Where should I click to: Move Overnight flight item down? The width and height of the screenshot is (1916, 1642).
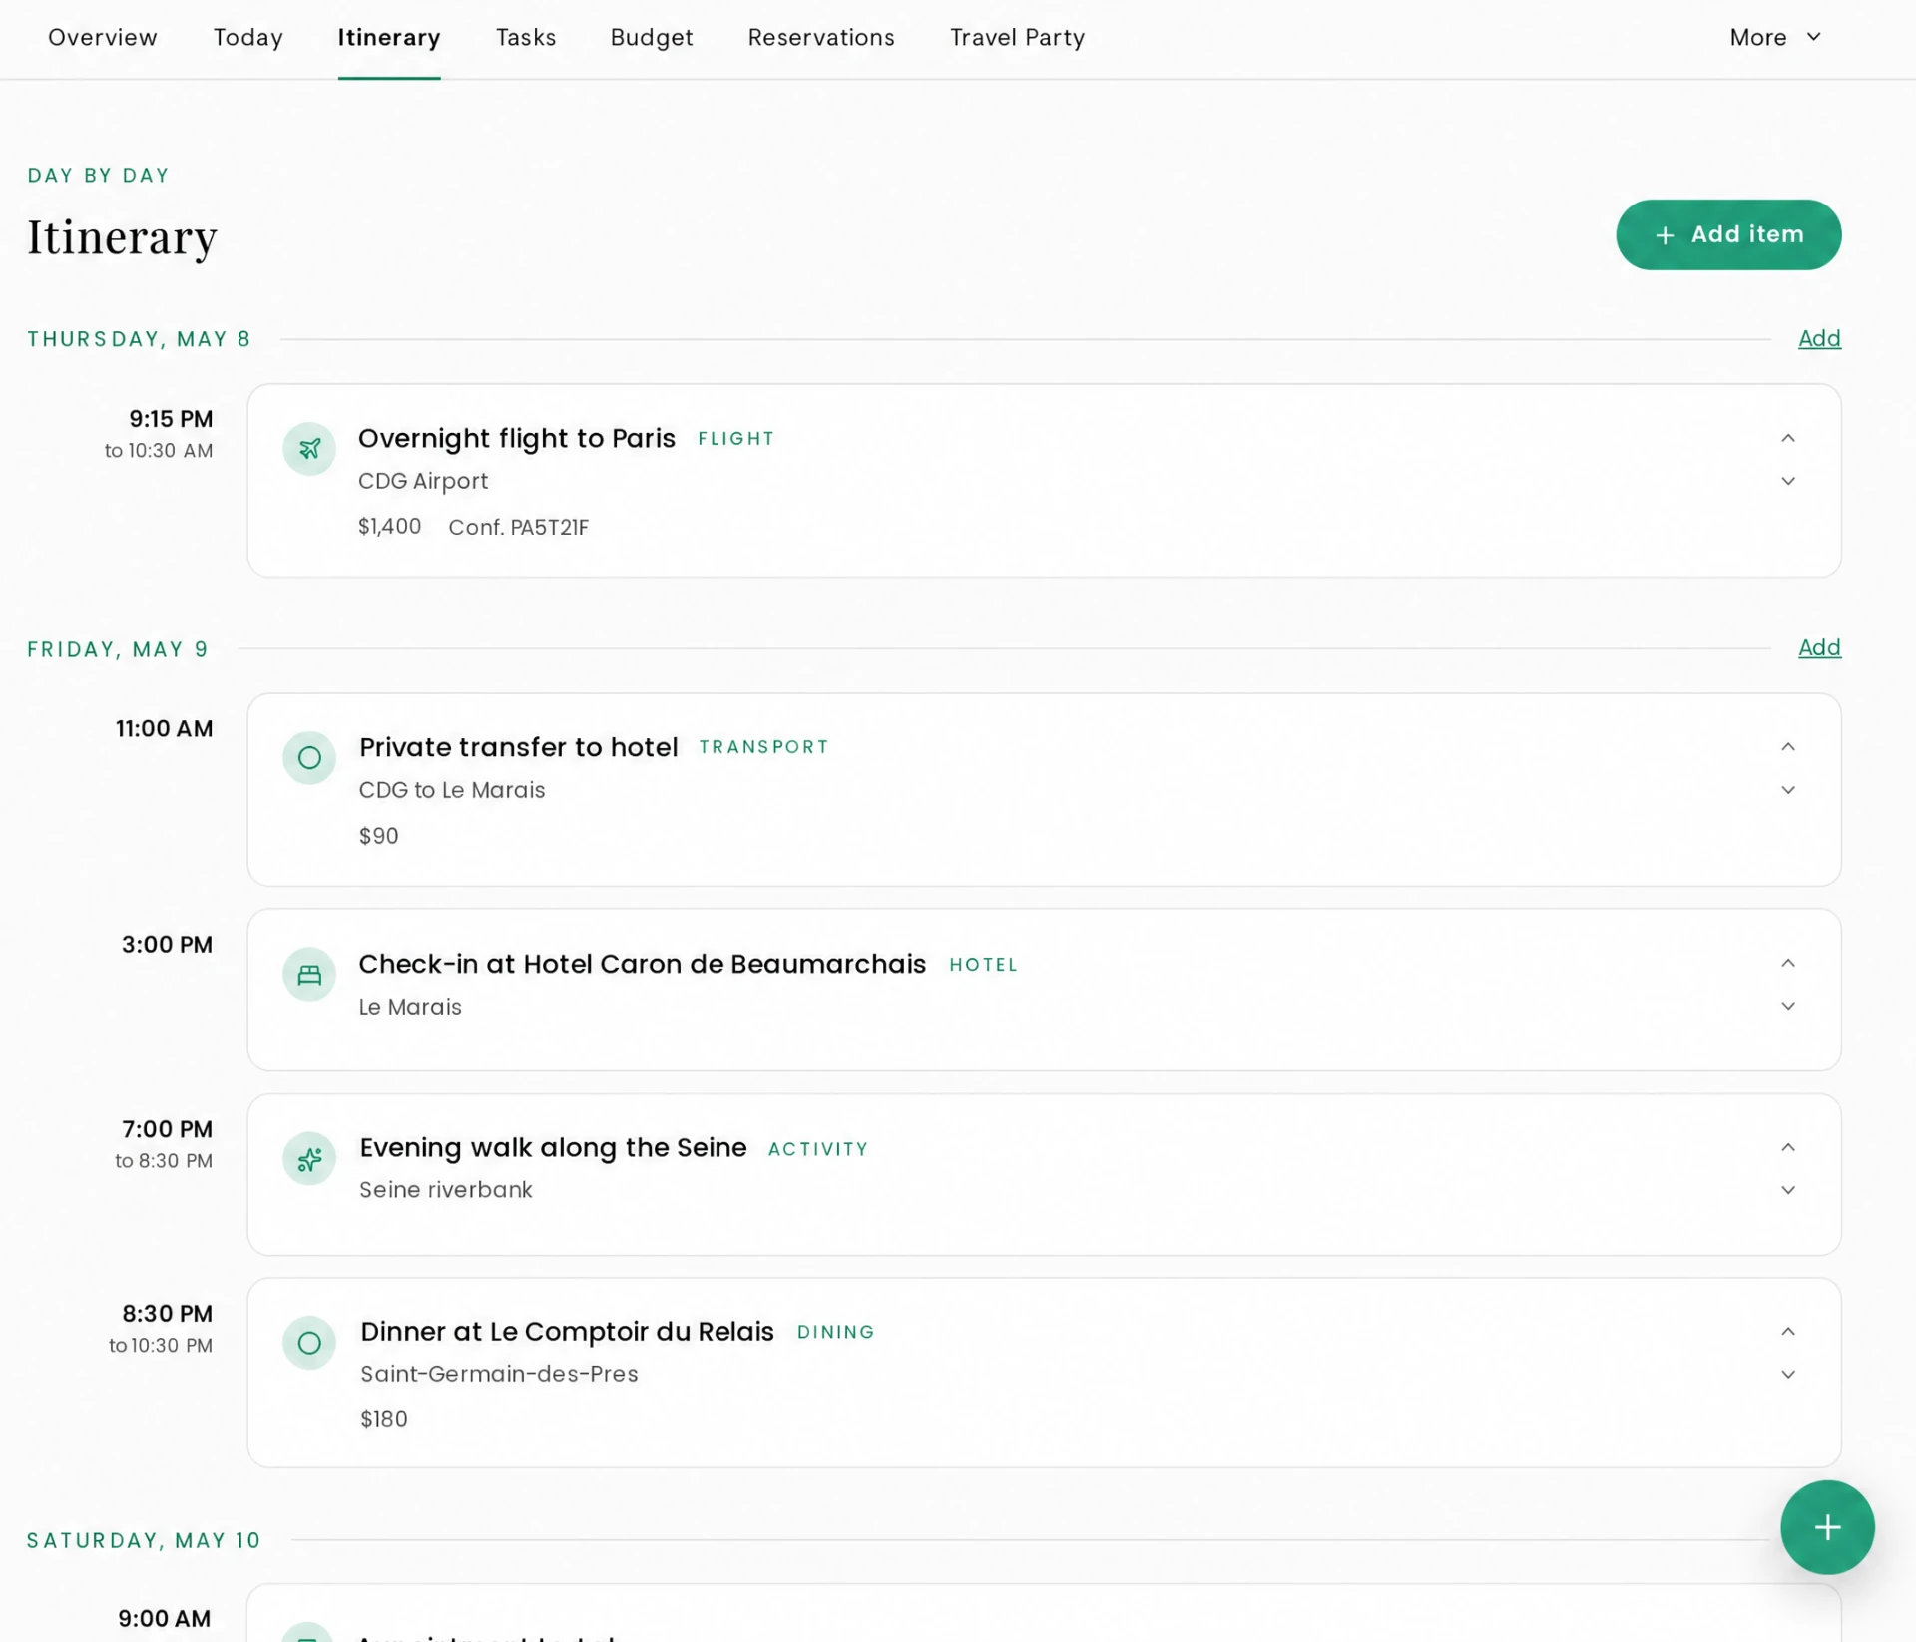pyautogui.click(x=1788, y=481)
